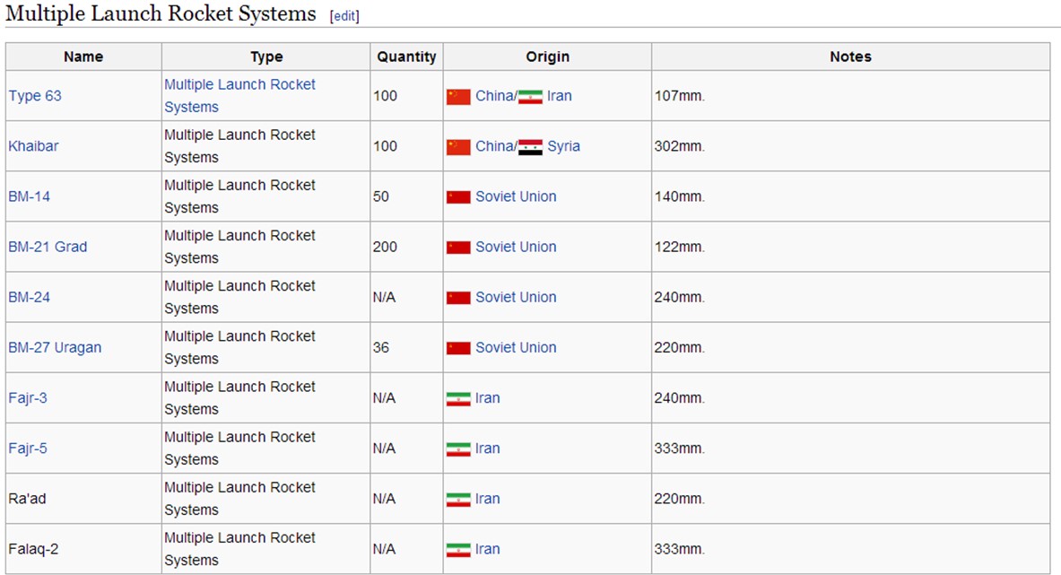1061x575 pixels.
Task: Click the Iran flag in Type 63 row
Action: coord(531,97)
